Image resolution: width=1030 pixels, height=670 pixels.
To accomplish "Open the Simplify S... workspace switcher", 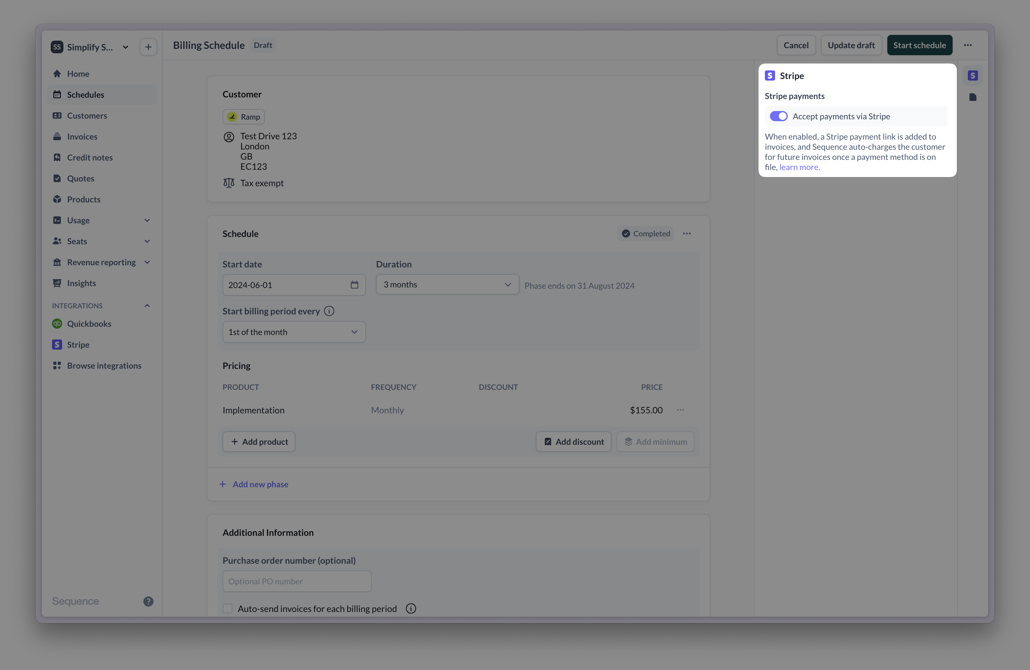I will point(90,47).
